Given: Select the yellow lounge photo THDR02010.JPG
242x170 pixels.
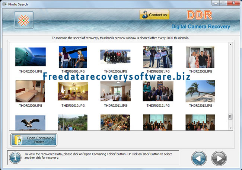Looking at the screenshot, I should (73, 91).
